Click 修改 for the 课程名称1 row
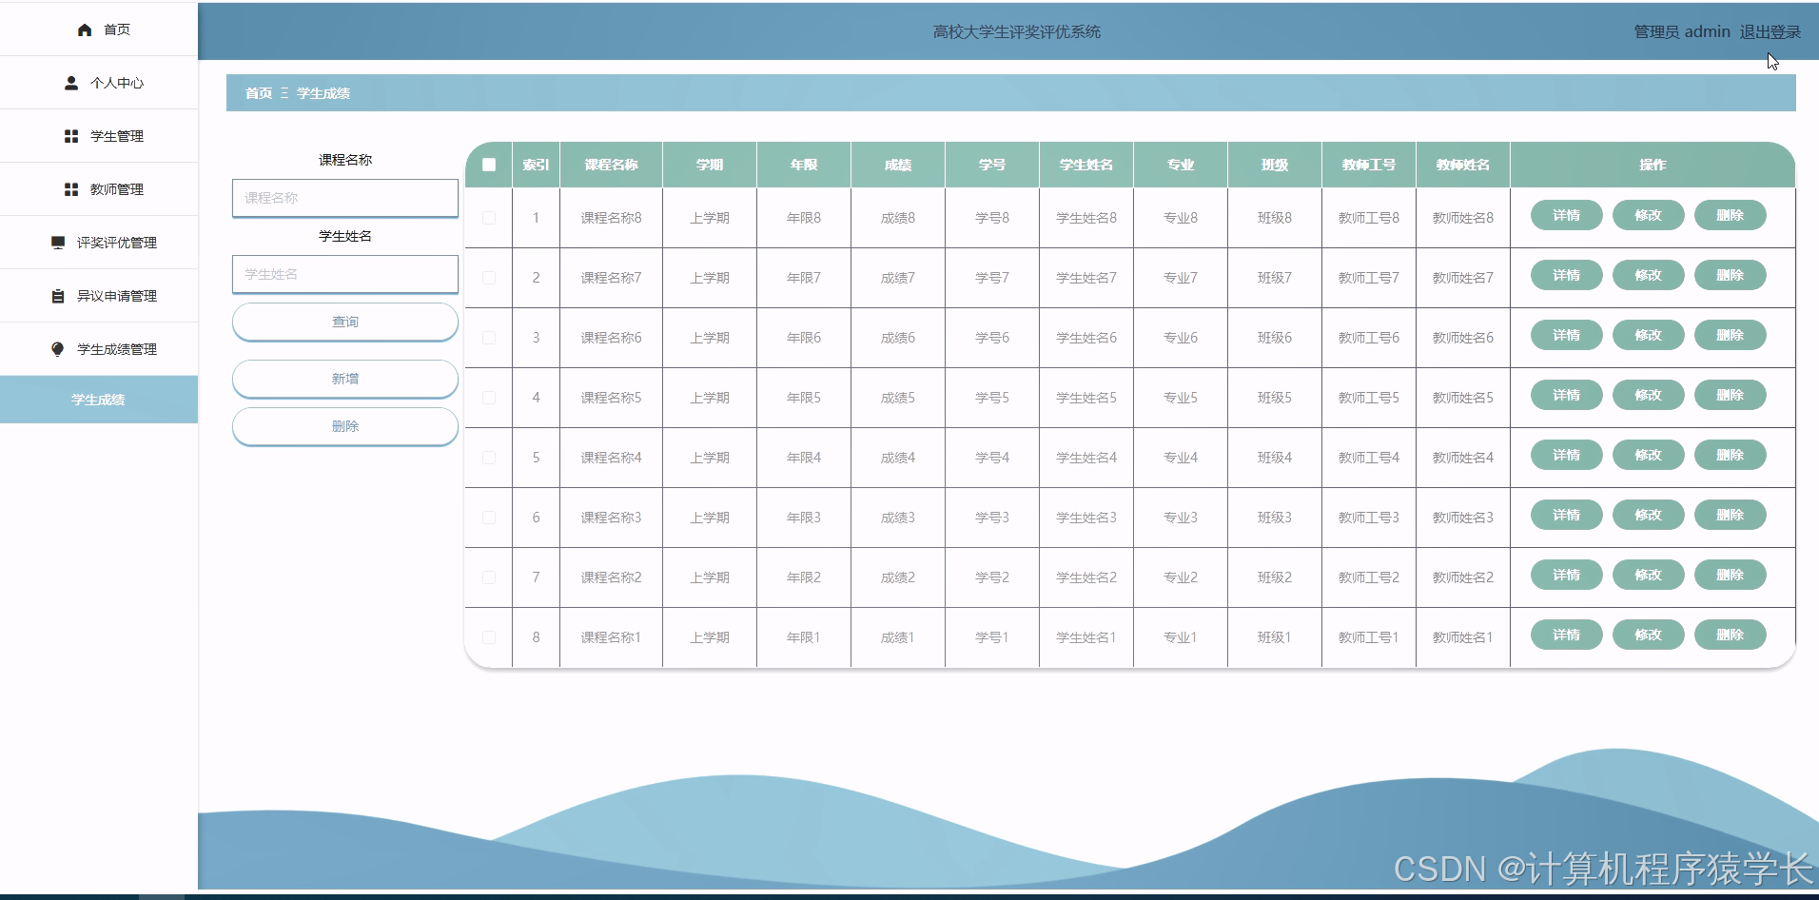Screen dimensions: 1819x900 (1648, 635)
